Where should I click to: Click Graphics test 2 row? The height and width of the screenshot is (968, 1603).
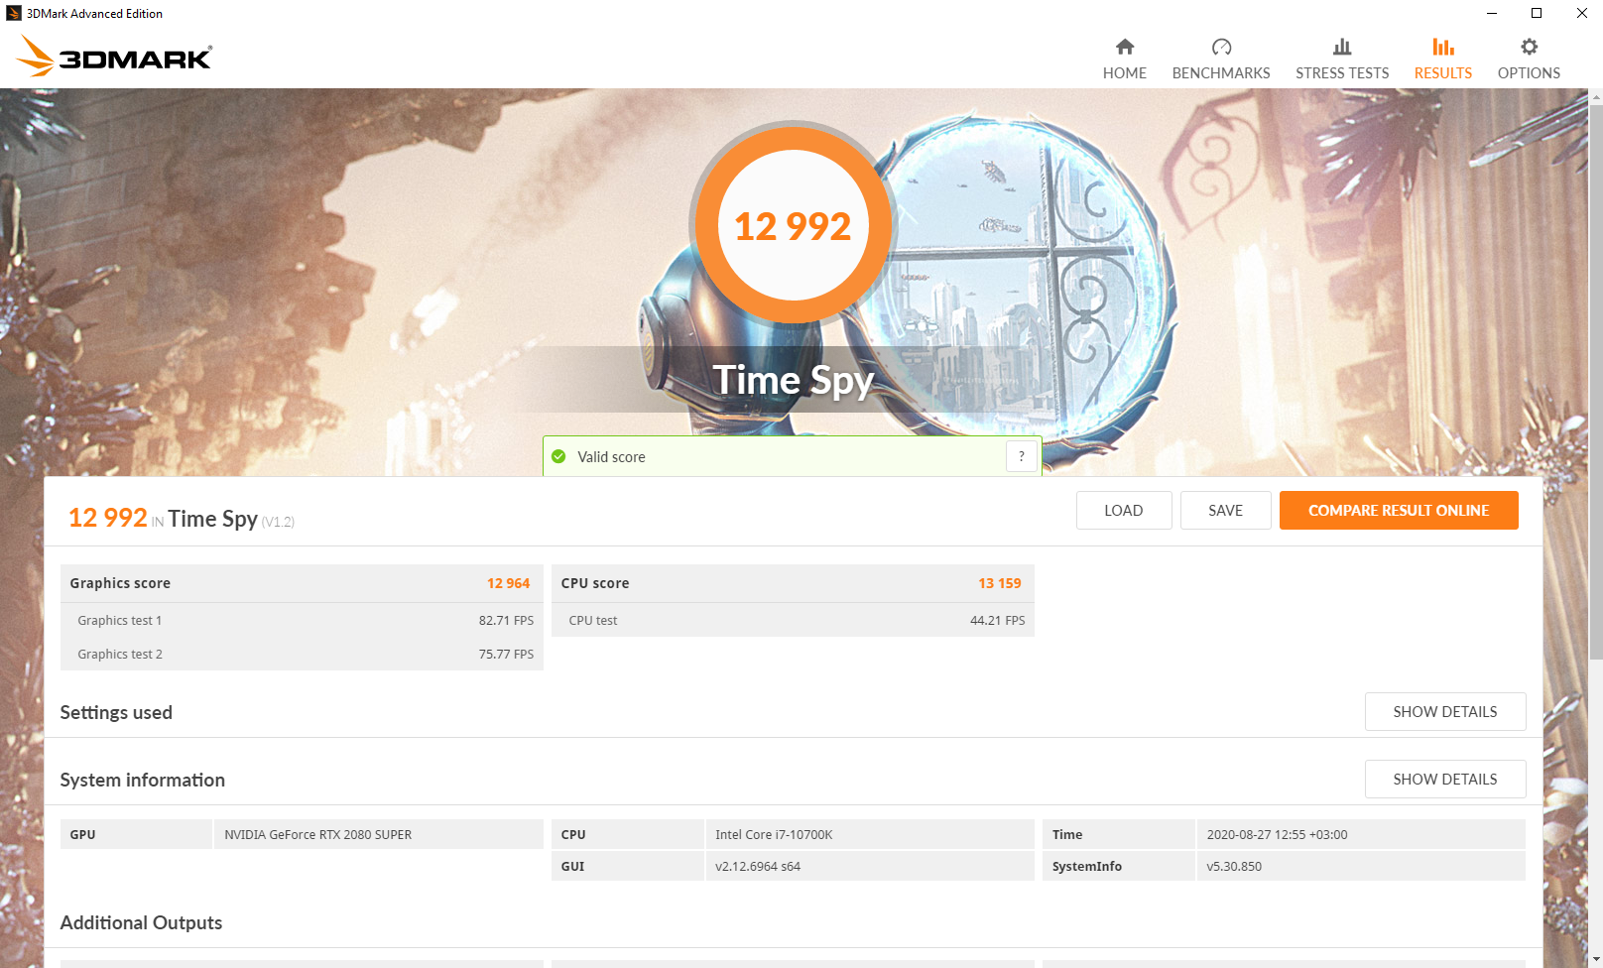point(302,654)
